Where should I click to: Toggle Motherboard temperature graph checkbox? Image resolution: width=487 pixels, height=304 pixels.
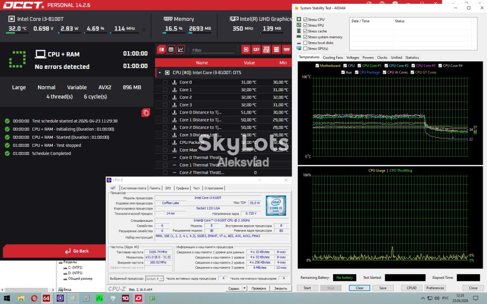click(x=317, y=66)
